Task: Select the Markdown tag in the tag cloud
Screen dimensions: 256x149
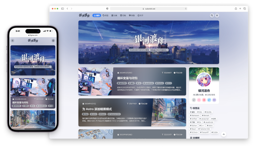Action: pyautogui.click(x=195, y=115)
